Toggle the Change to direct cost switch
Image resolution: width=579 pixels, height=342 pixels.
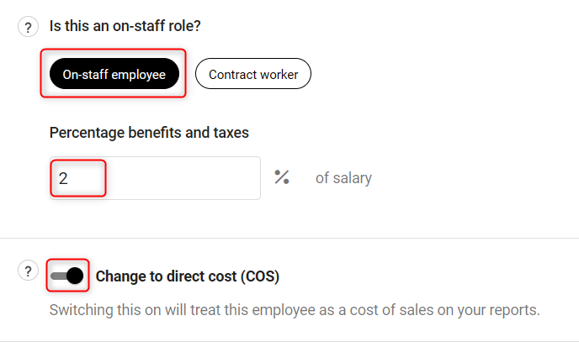coord(67,276)
